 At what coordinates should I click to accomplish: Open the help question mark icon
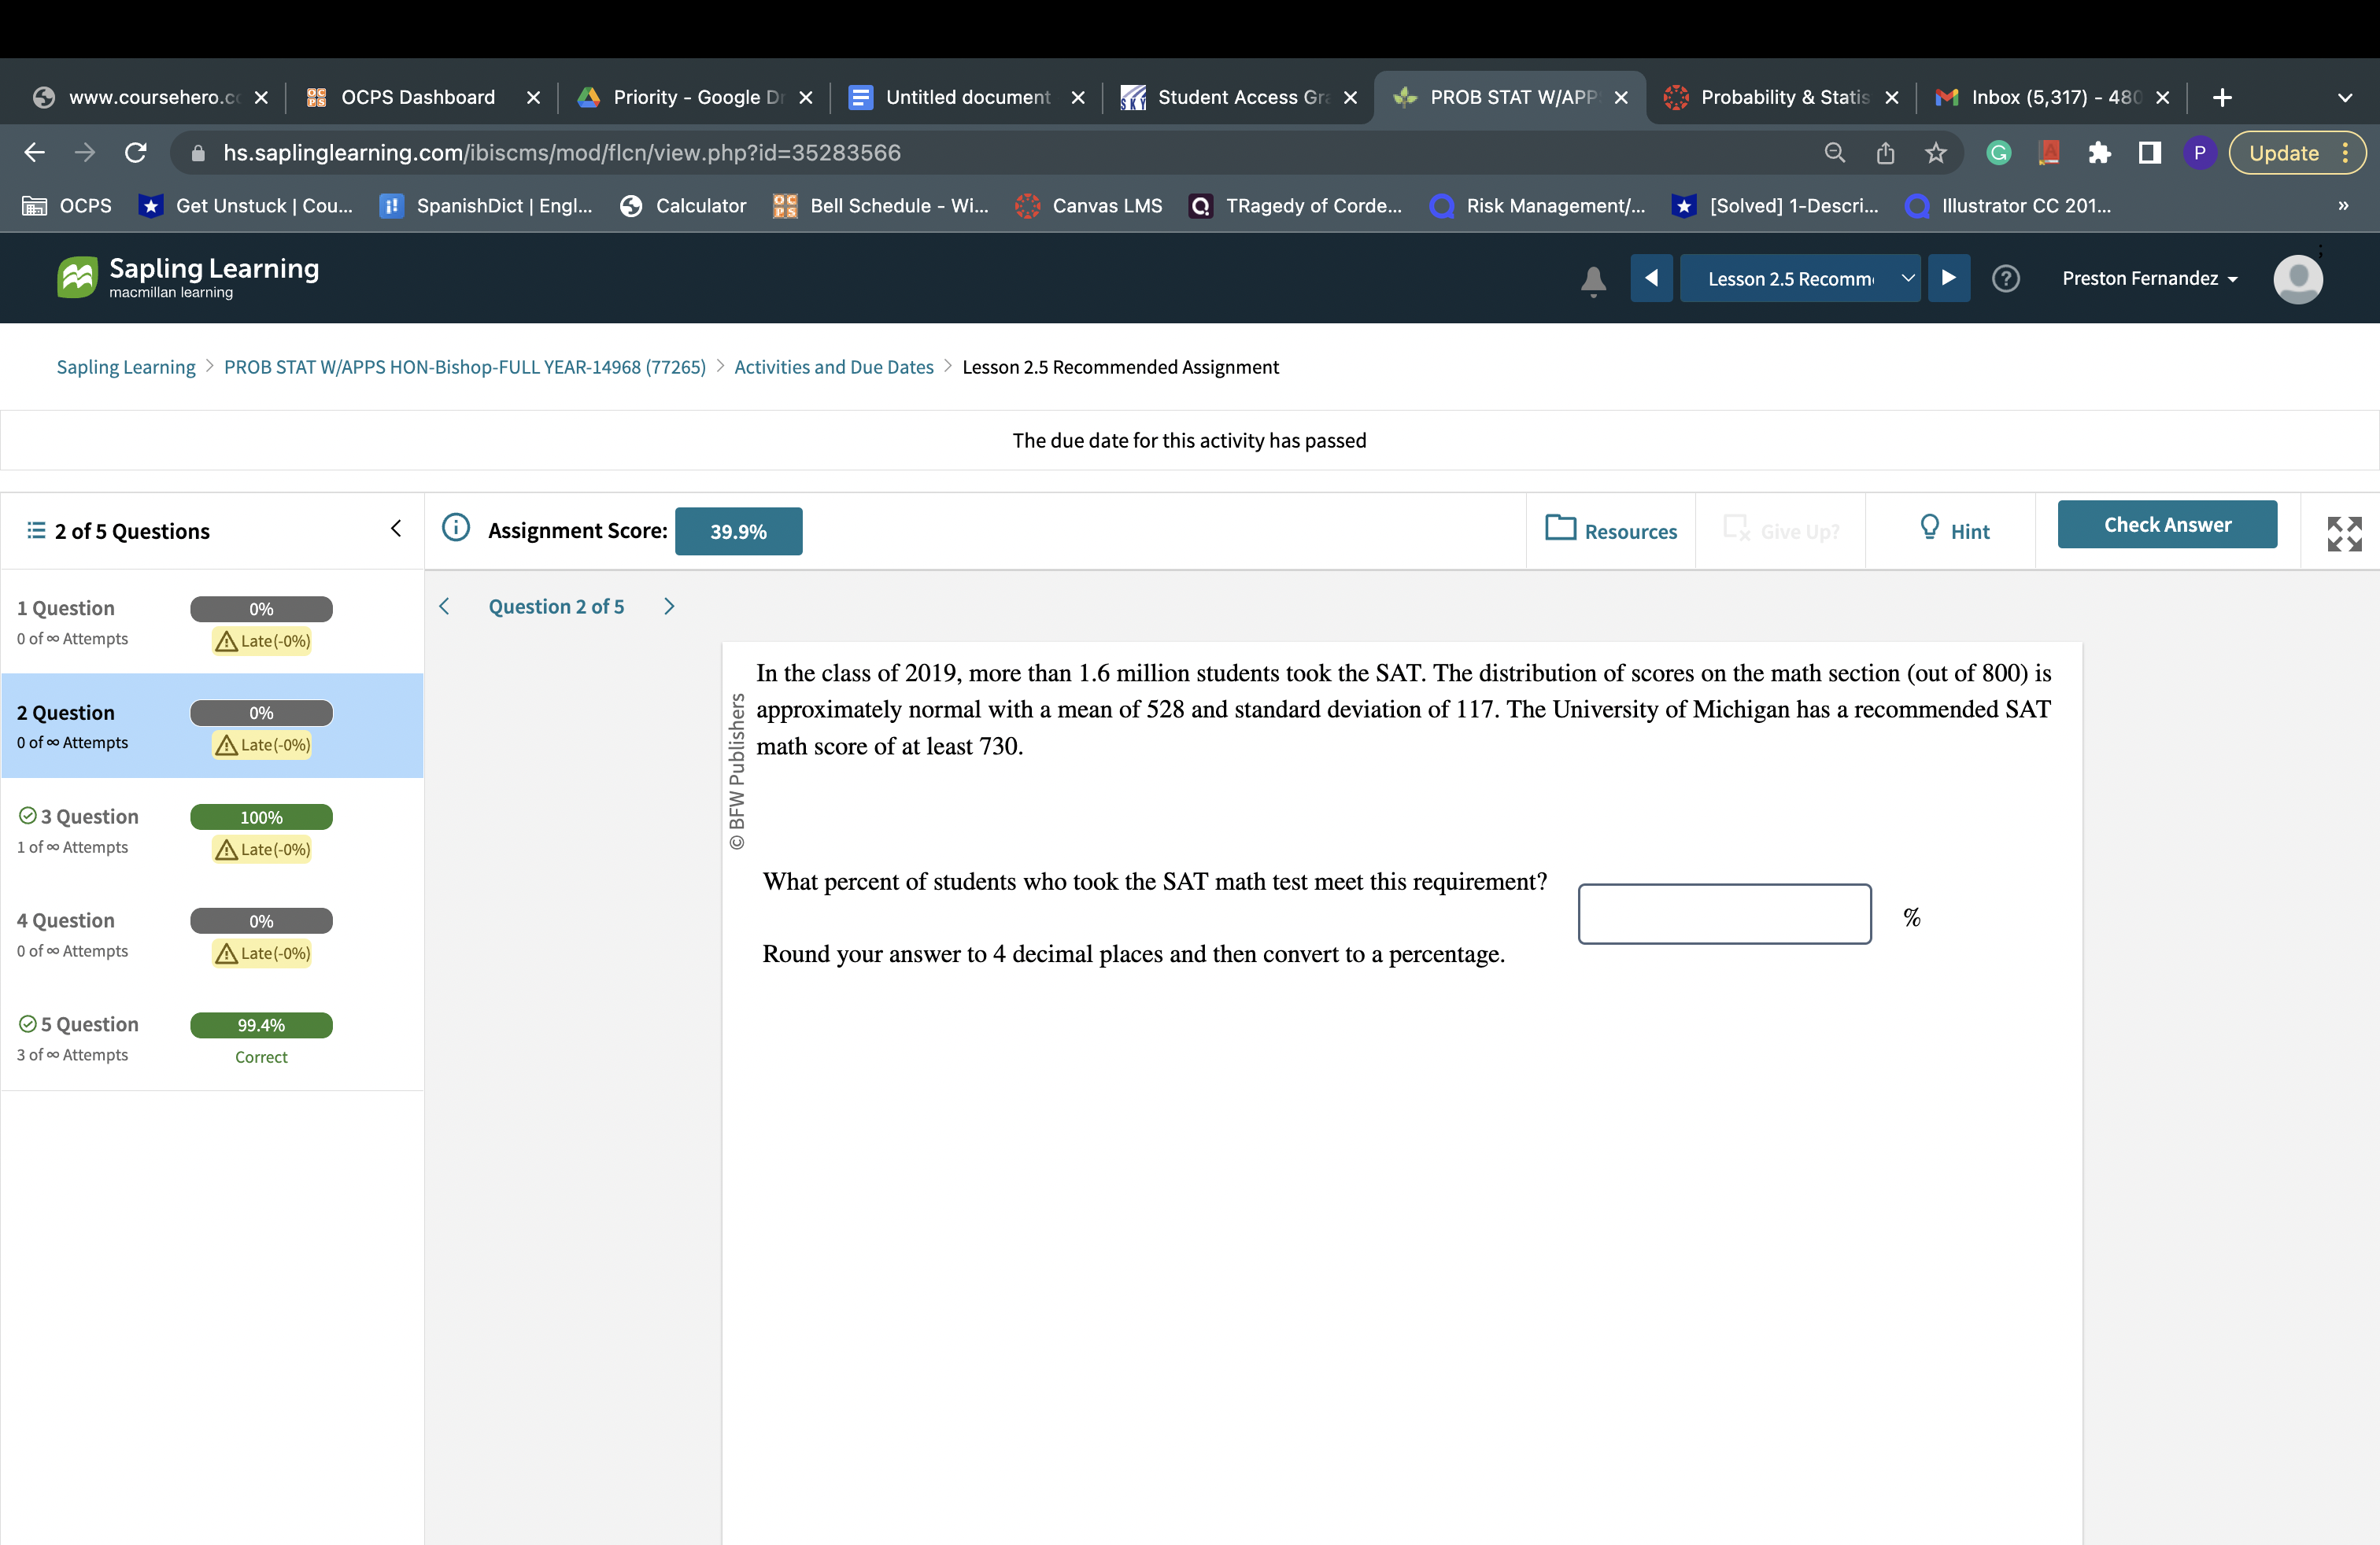click(2005, 278)
